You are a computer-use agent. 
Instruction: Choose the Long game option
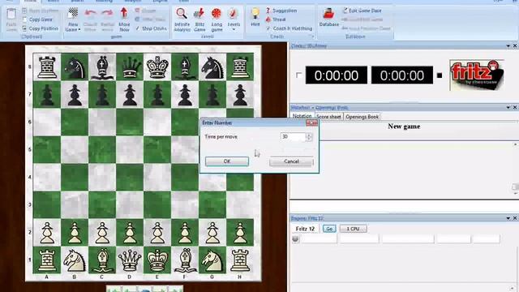[x=217, y=19]
